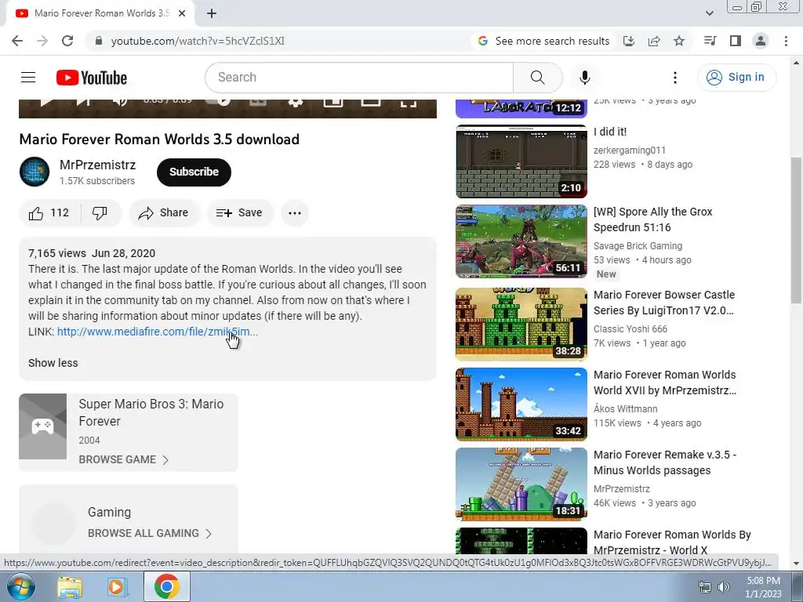803x602 pixels.
Task: Close the Mario Forever Roman Worlds tab
Action: pos(182,14)
